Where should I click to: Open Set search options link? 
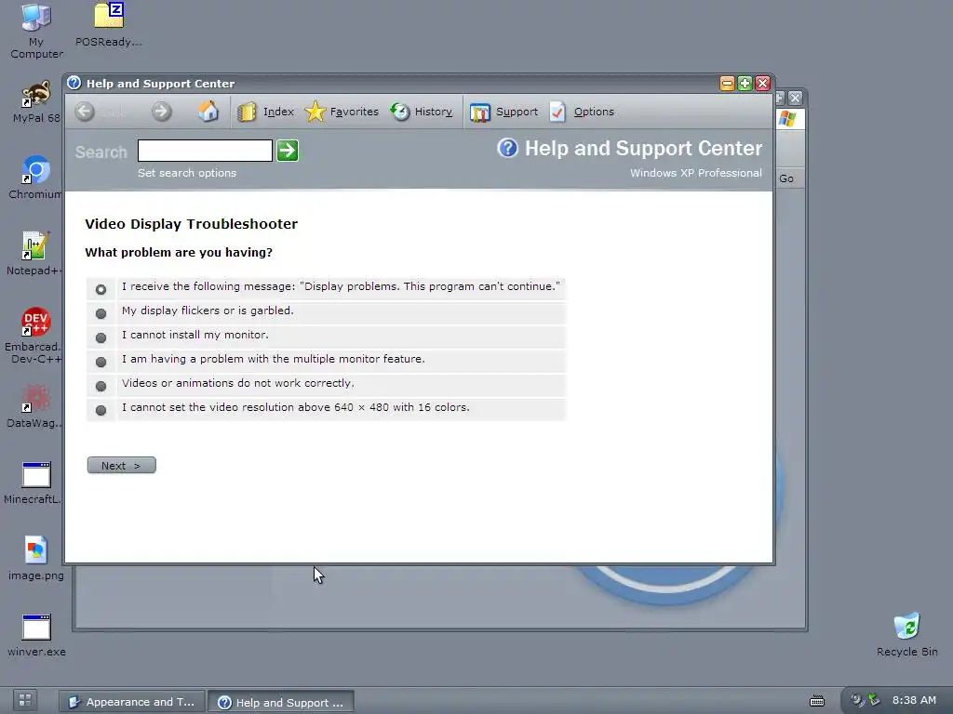[186, 173]
